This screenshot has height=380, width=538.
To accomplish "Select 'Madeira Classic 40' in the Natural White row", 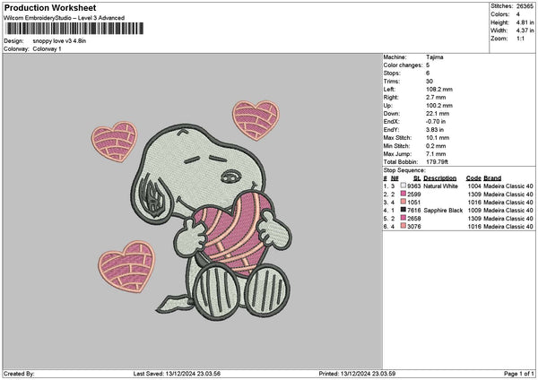I will tap(508, 186).
